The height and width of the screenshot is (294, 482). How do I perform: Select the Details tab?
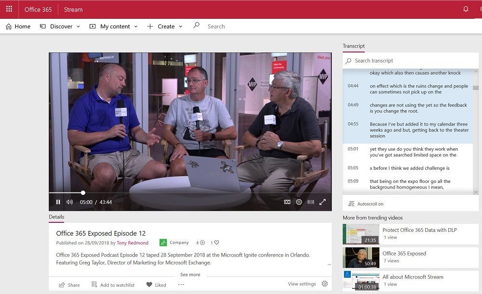click(x=56, y=217)
